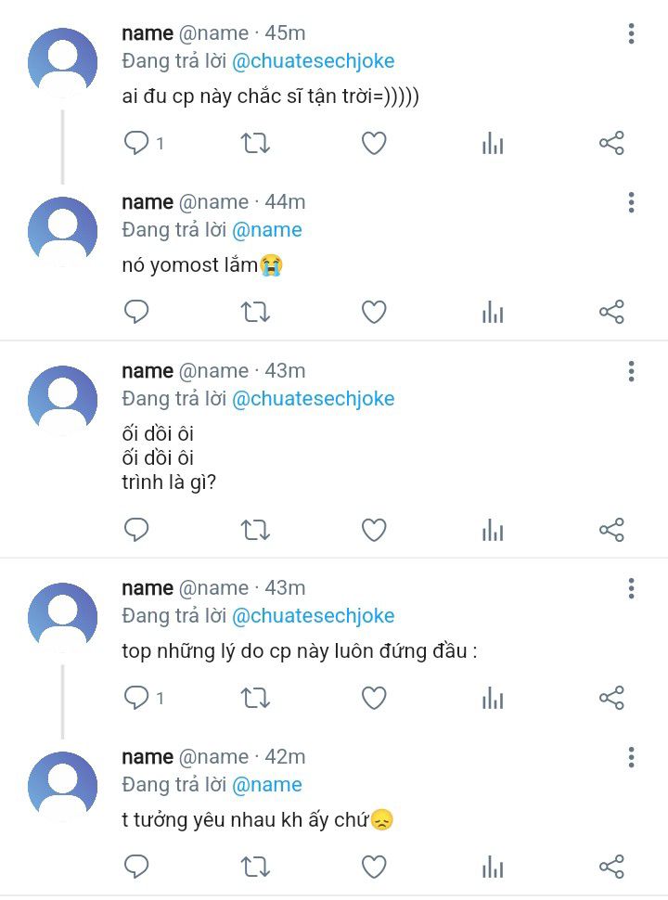Open the @chuatesechjoke link in 45m tweet
Viewport: 668px width, 900px height.
tap(313, 61)
